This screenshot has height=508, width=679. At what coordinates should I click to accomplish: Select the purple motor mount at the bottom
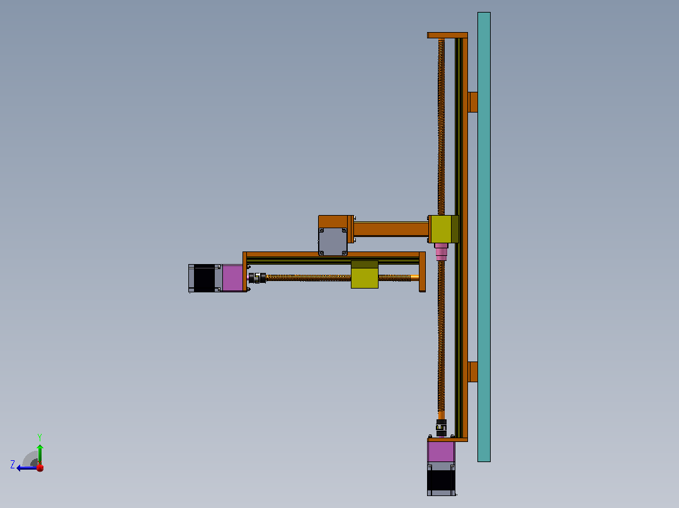(x=442, y=452)
